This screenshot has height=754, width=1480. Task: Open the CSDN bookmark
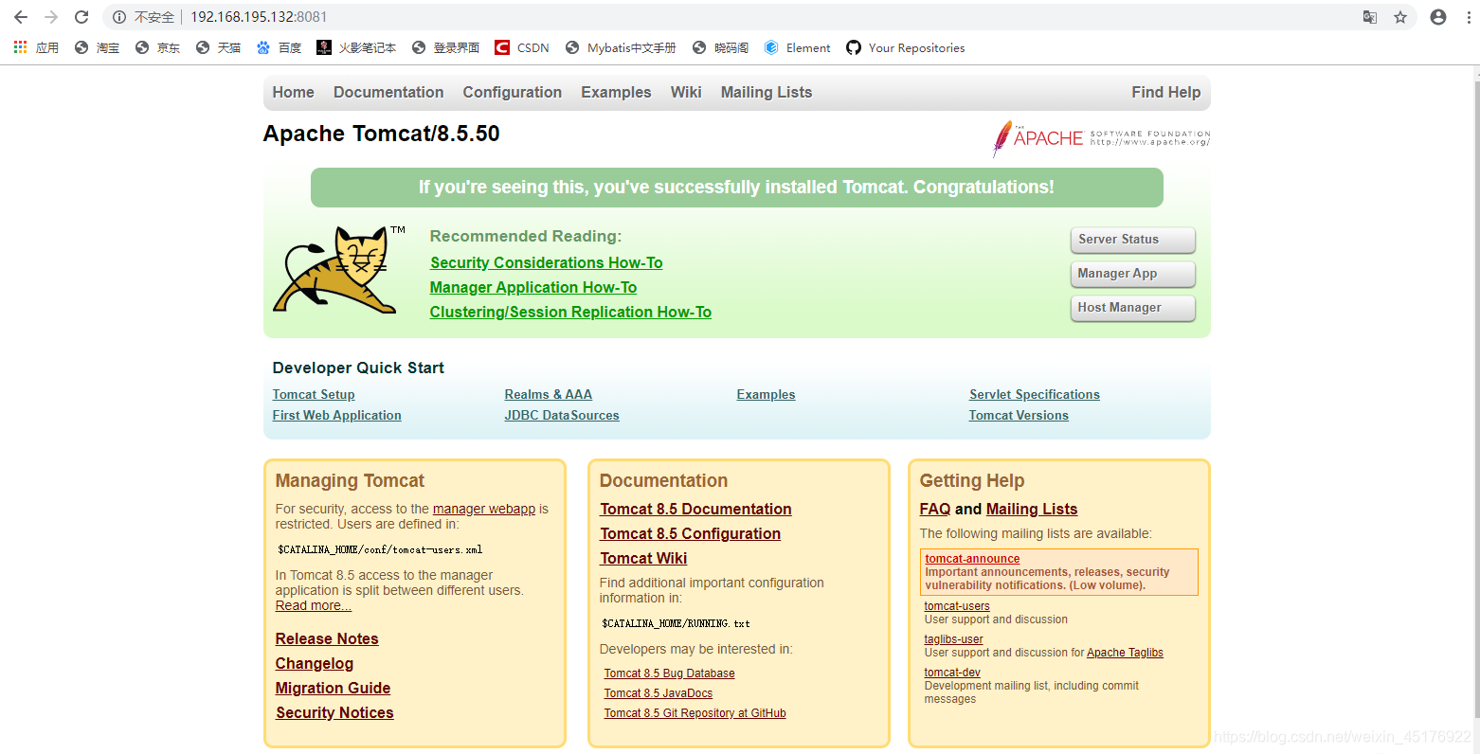pos(522,47)
